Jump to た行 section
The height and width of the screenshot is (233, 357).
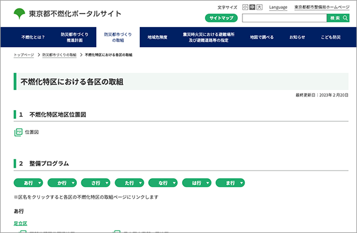click(x=129, y=183)
